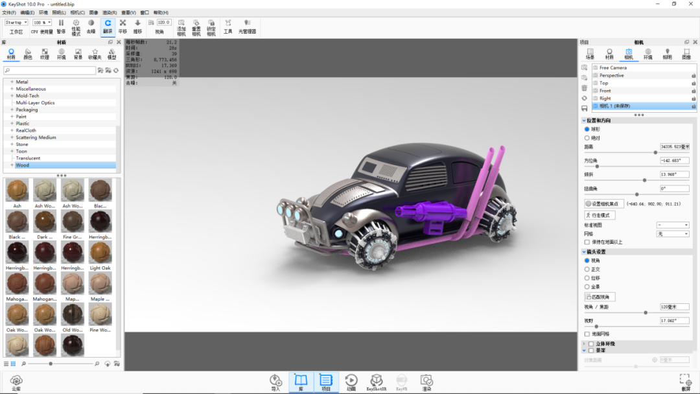Select the pan (平移) camera tool
The image size is (700, 394).
pyautogui.click(x=122, y=27)
